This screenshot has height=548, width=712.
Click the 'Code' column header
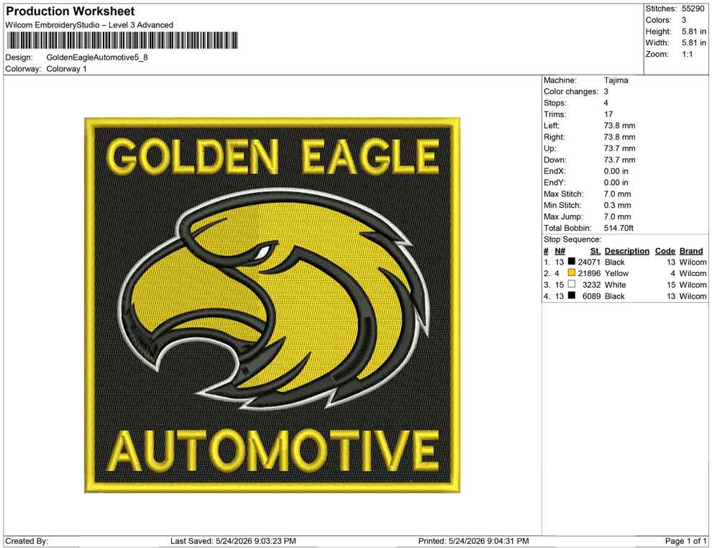[665, 251]
